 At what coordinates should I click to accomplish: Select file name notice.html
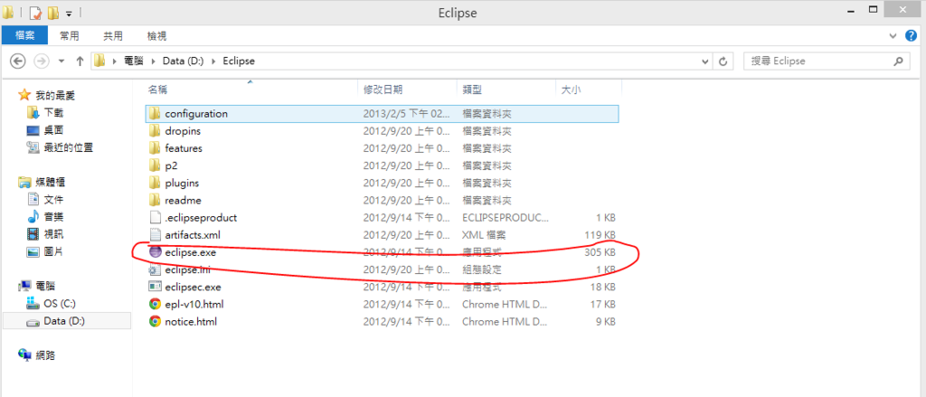pos(191,321)
